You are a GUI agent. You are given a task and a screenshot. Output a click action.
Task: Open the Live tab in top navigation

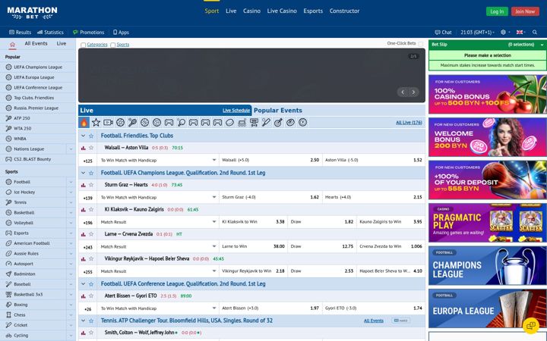(231, 11)
